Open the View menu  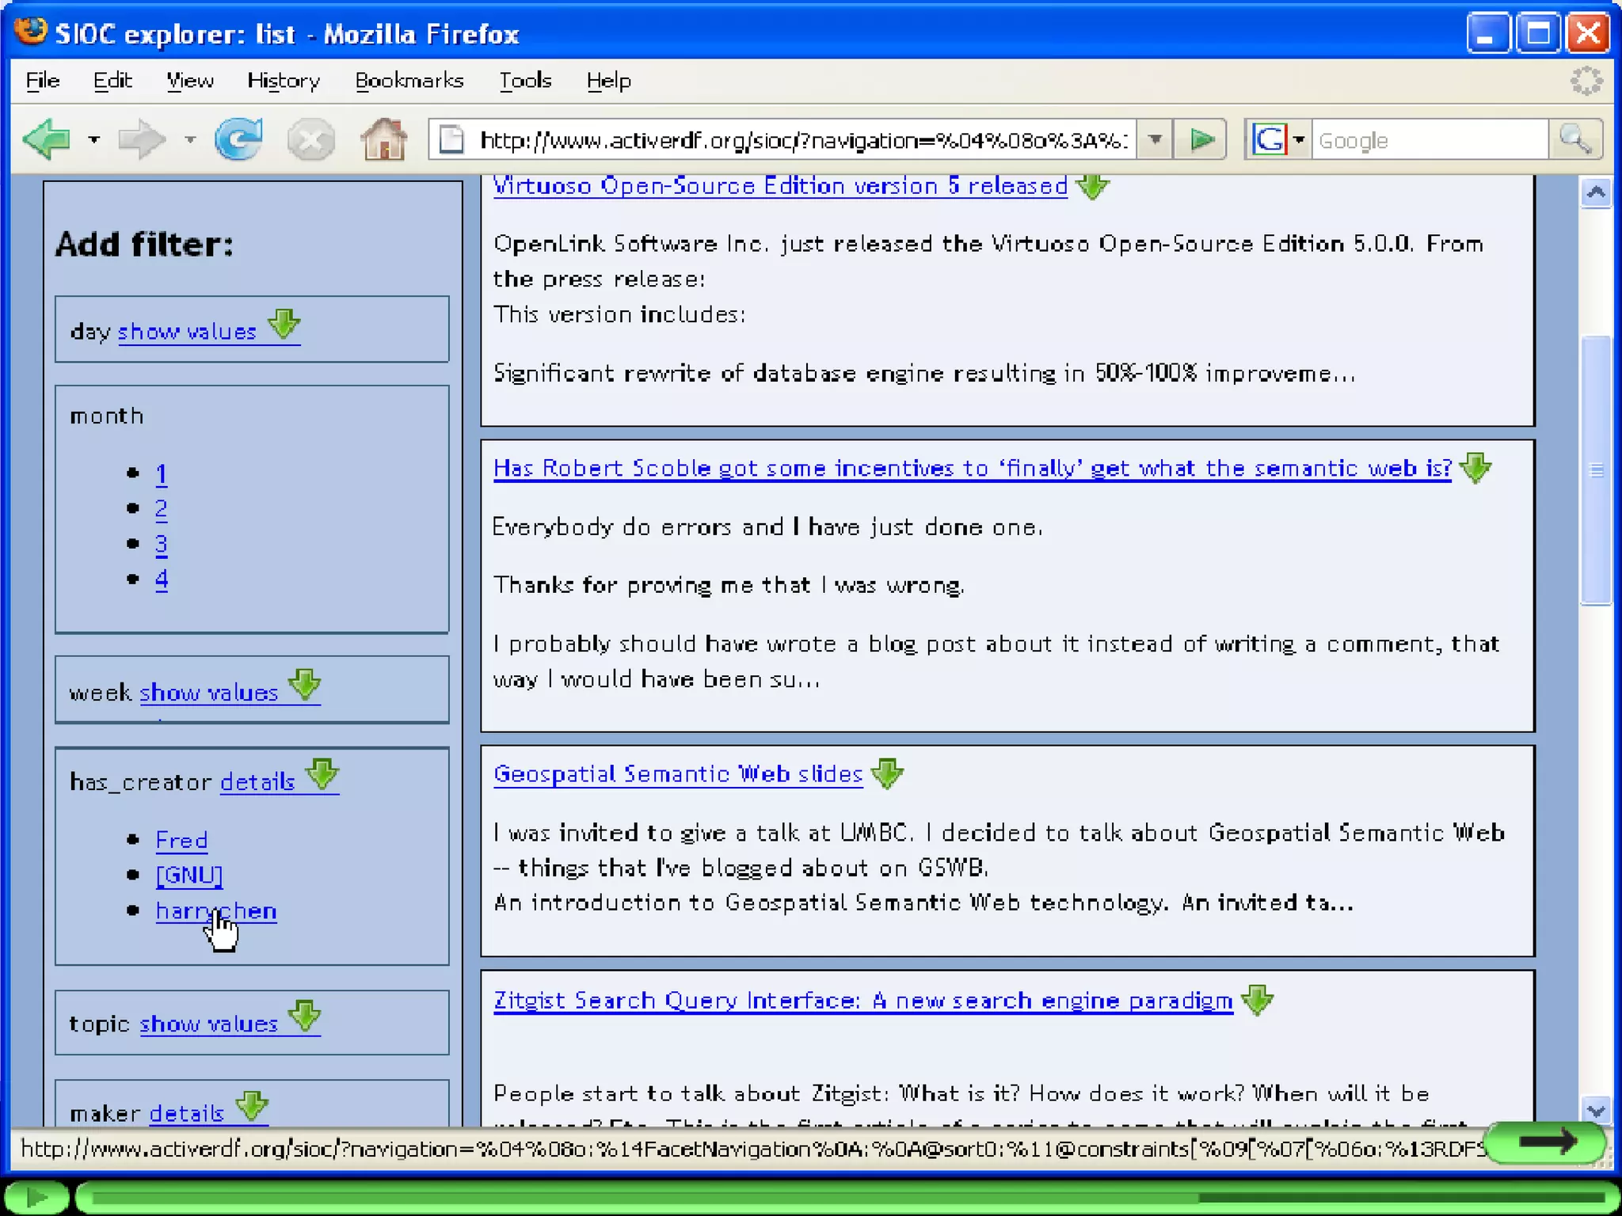click(190, 81)
